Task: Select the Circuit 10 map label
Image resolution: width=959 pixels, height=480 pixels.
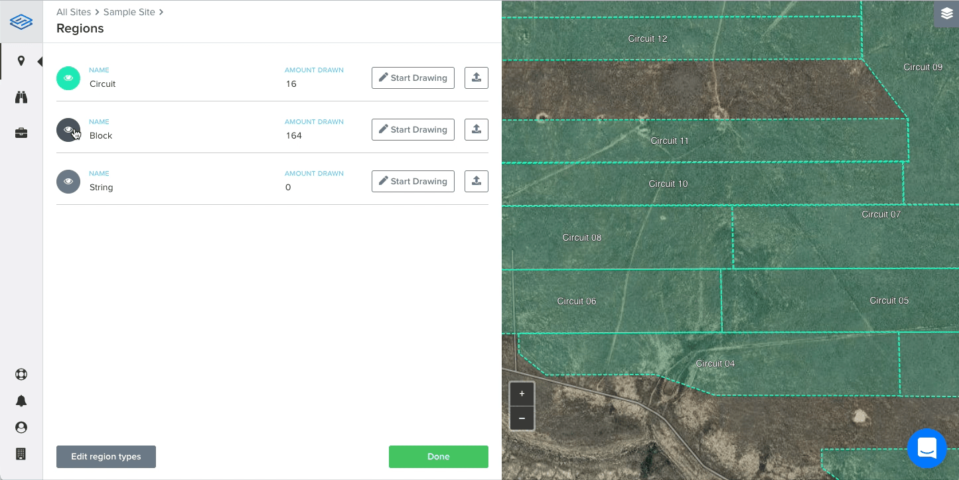Action: click(x=668, y=184)
